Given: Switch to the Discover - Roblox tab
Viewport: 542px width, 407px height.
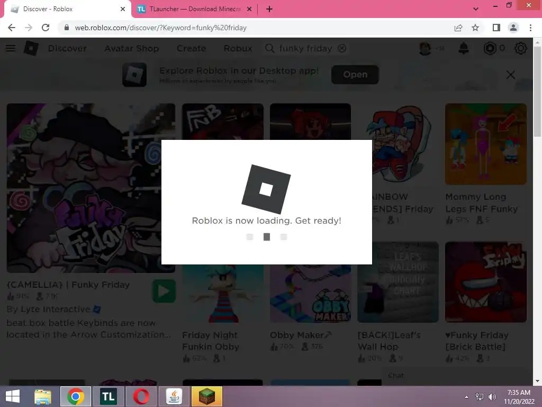Looking at the screenshot, I should click(68, 9).
